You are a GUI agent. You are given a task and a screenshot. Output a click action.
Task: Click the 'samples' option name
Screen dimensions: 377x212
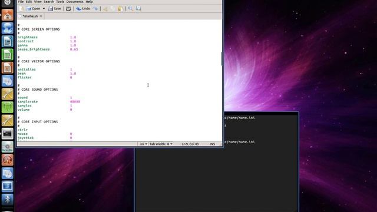coord(25,105)
